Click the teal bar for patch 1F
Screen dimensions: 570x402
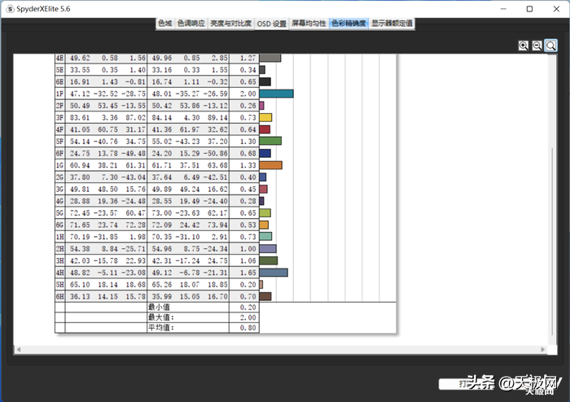(276, 94)
